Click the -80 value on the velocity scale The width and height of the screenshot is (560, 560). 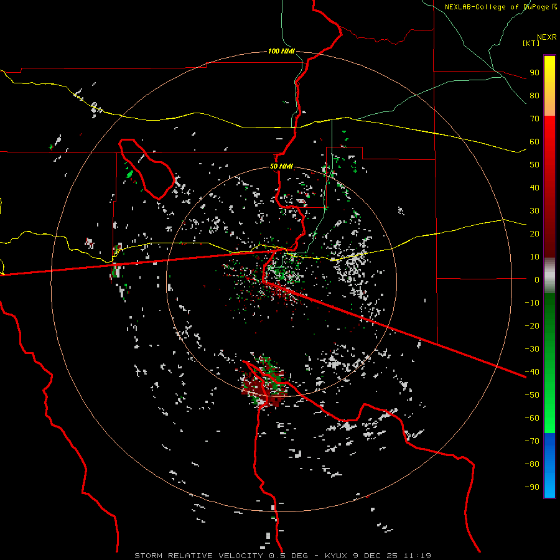click(x=532, y=464)
